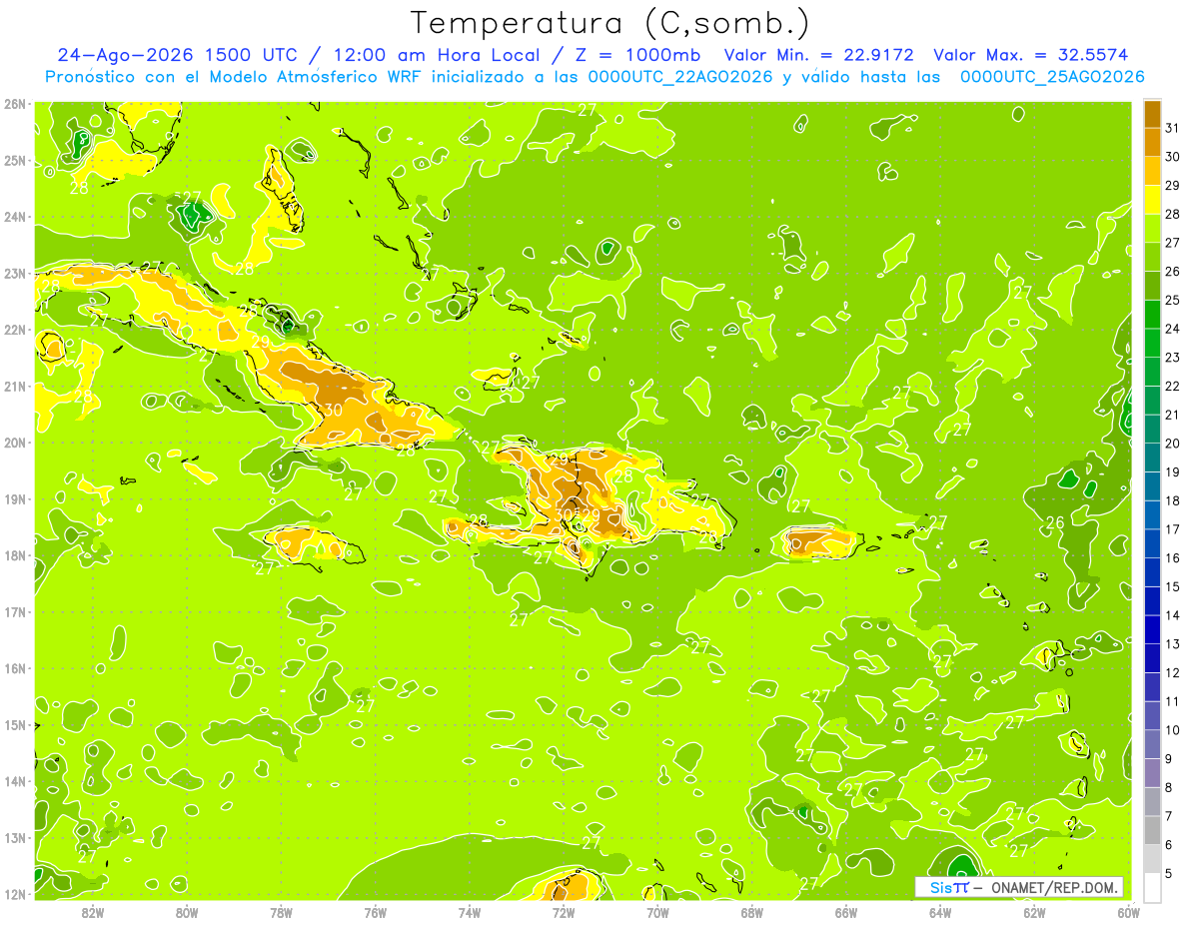Pick the gray scale band between 6 and 7
The height and width of the screenshot is (926, 1199).
(x=1152, y=830)
